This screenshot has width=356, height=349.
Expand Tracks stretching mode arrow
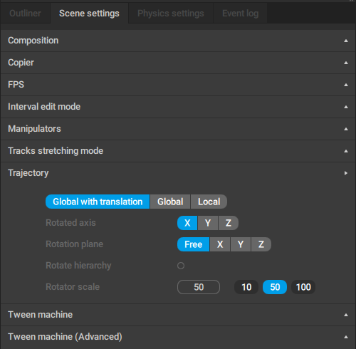[346, 151]
